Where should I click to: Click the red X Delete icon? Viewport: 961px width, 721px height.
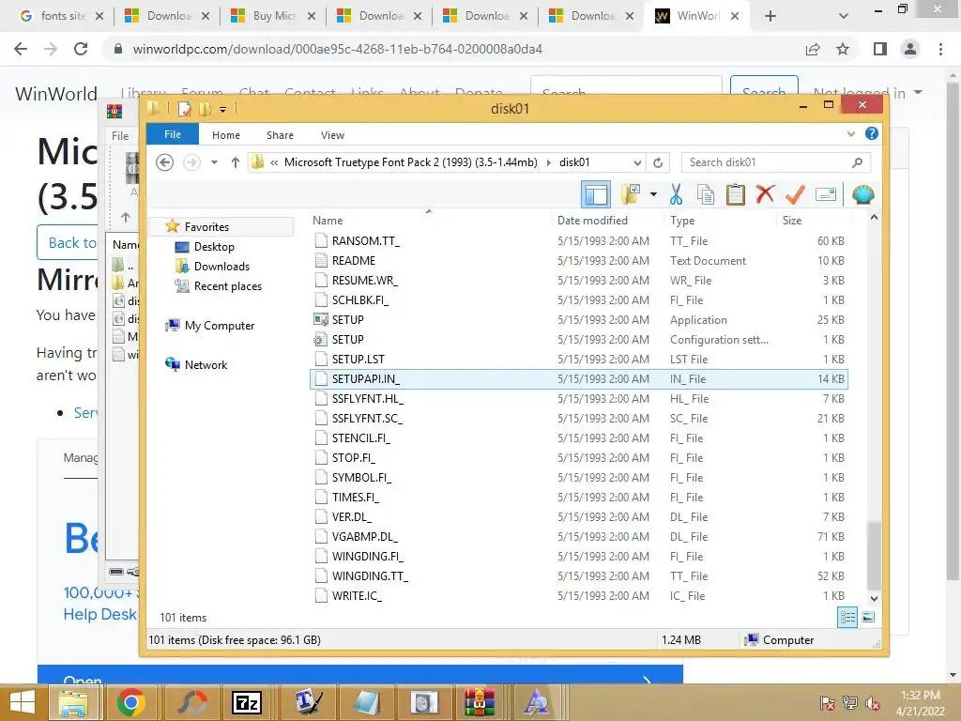coord(765,194)
